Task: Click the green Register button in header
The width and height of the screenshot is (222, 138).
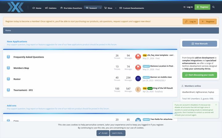Action: tap(202, 7)
